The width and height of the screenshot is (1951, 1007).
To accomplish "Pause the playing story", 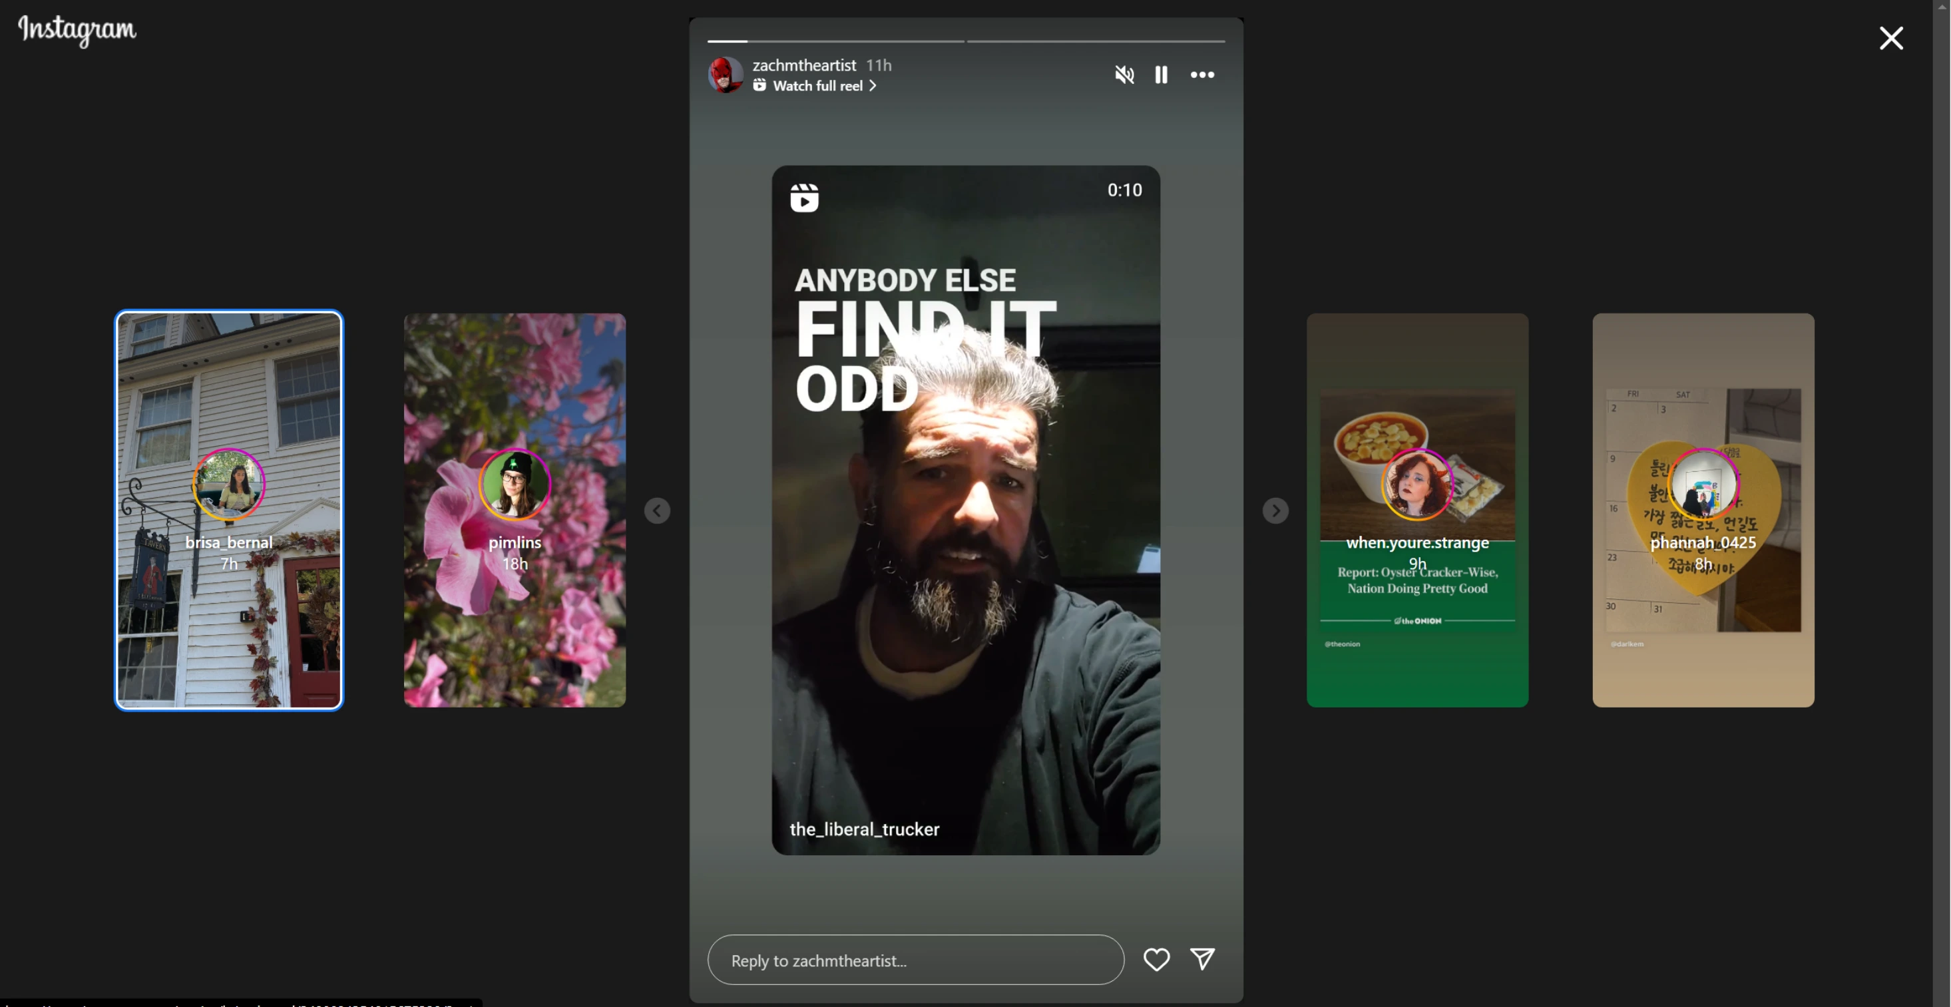I will point(1161,74).
